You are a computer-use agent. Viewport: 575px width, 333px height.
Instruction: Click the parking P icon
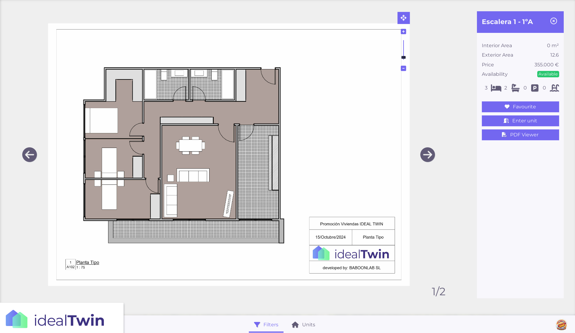click(x=535, y=88)
